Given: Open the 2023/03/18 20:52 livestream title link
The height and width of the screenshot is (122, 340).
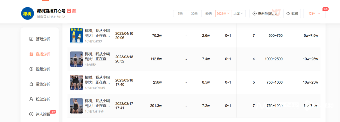Looking at the screenshot, I should 97,56.
